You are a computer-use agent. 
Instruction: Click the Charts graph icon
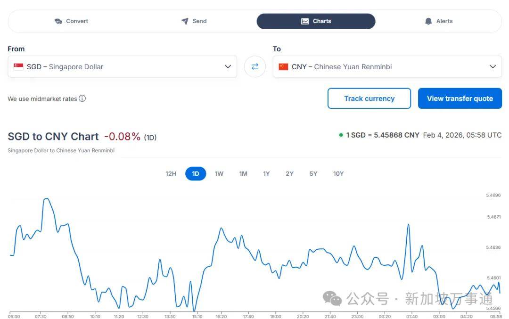point(305,21)
